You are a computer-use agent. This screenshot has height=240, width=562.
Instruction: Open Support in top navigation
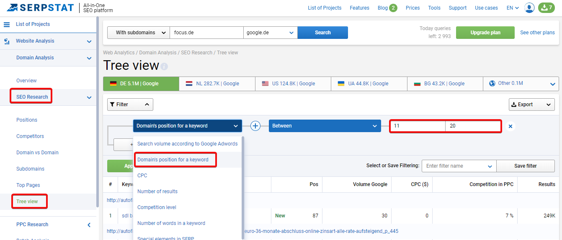(x=458, y=8)
